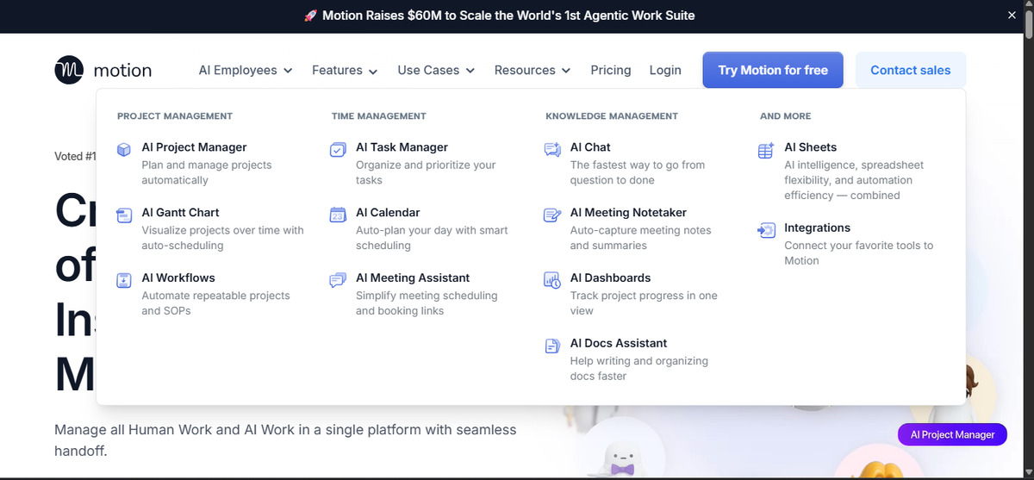Viewport: 1034px width, 480px height.
Task: Click the AI Calendar icon
Action: pos(338,215)
